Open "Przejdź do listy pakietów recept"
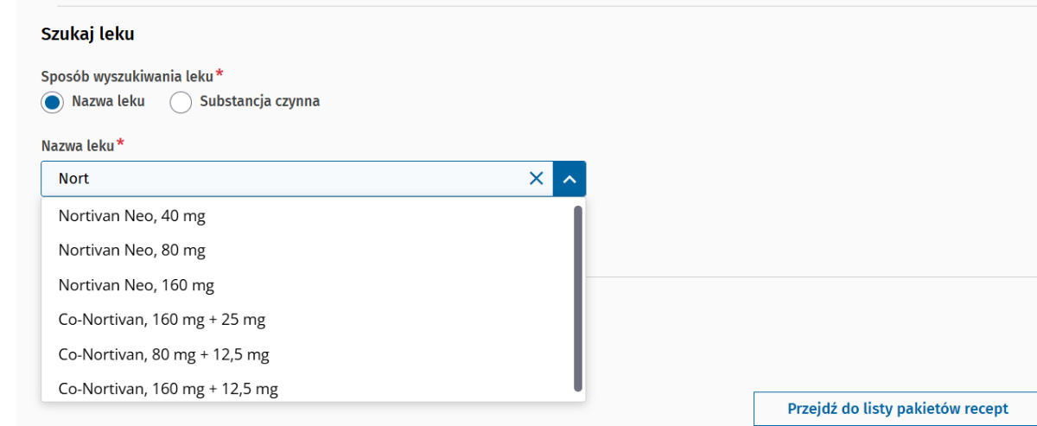Viewport: 1037px width, 426px height. click(x=897, y=409)
